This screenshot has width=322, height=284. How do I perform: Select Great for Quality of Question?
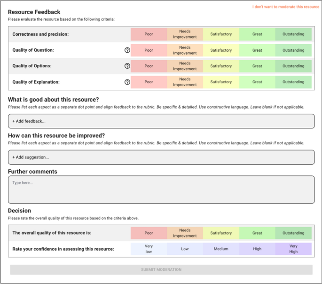pyautogui.click(x=257, y=50)
